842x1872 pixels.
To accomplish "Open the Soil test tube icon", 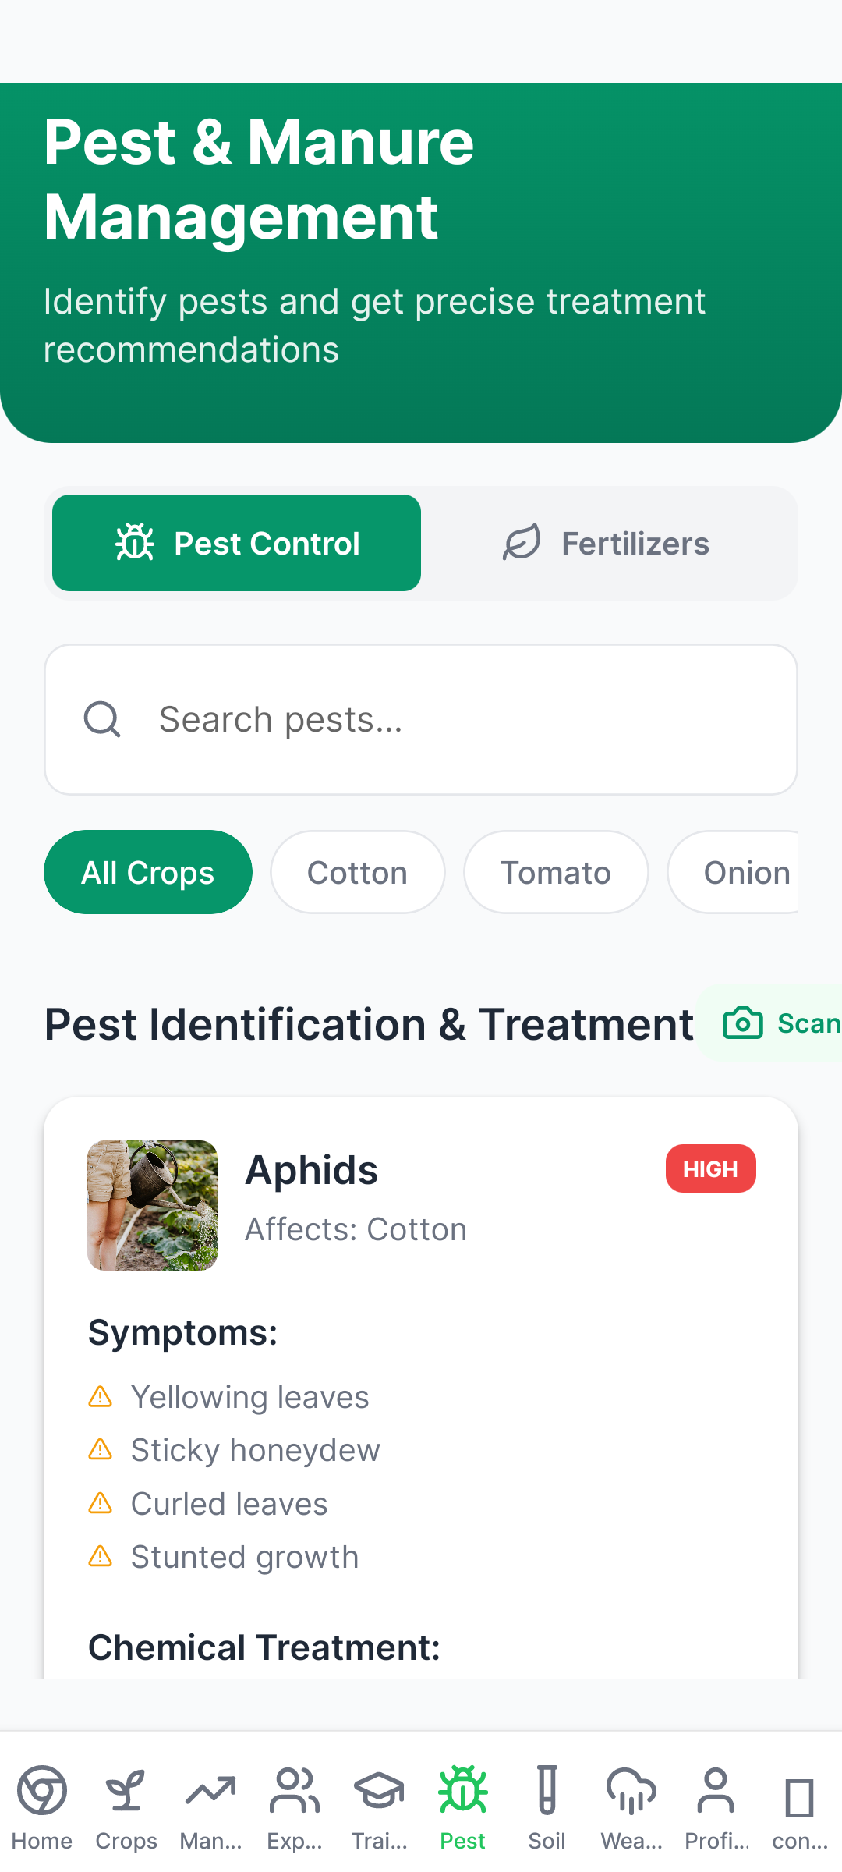I will [x=547, y=1790].
